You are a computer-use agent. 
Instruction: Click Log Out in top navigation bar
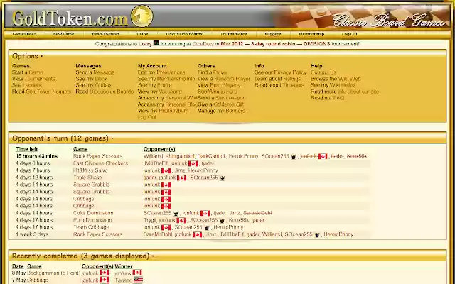[x=349, y=34]
